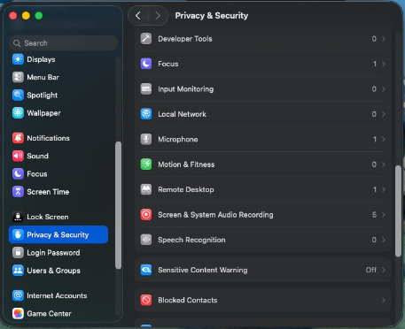The image size is (405, 329).
Task: Open Blocked Contacts chevron
Action: coord(384,300)
